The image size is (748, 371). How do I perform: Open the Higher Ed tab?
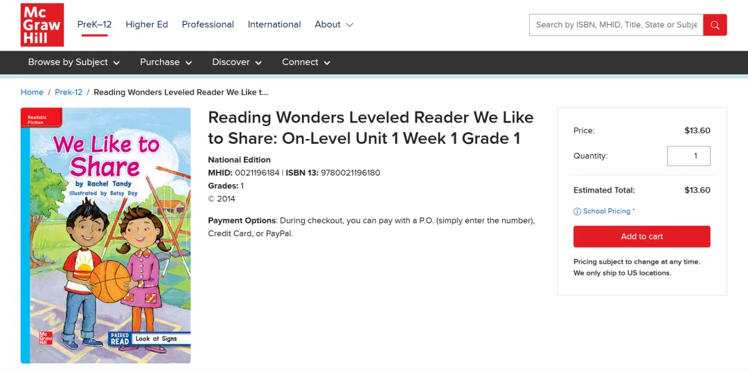pos(147,24)
